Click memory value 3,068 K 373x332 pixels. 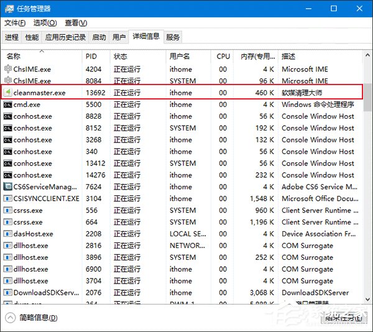[x=262, y=293]
